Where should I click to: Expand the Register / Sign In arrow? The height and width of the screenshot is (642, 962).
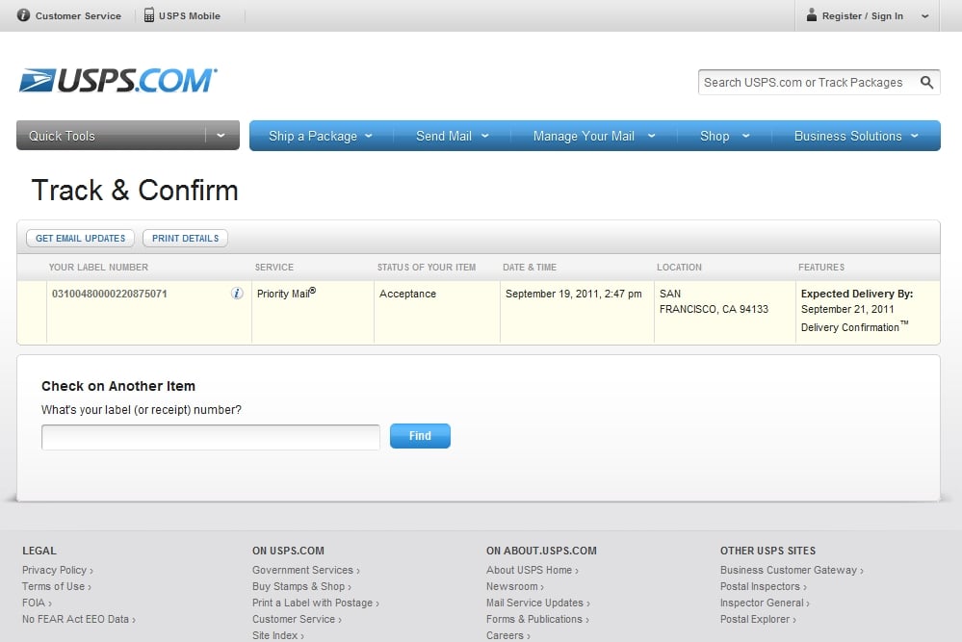[924, 16]
